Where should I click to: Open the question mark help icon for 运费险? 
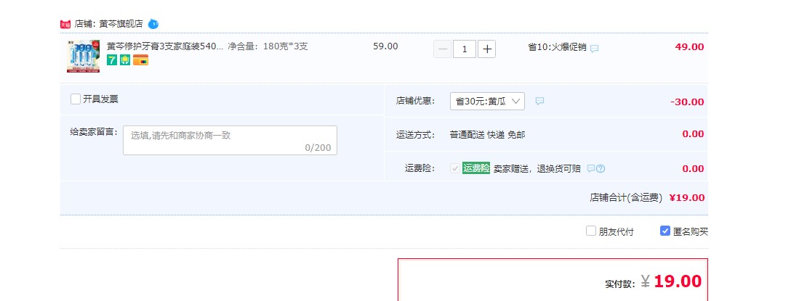(601, 168)
